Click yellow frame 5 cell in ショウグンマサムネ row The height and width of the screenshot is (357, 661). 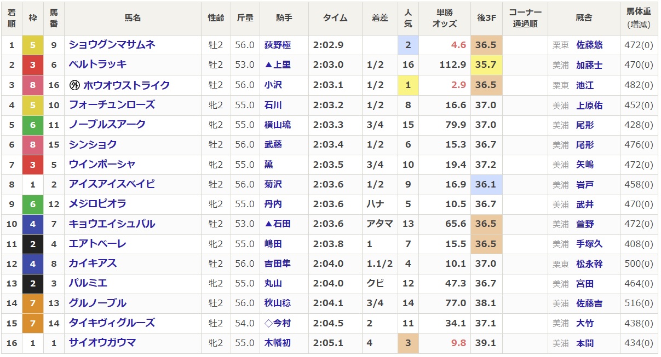[x=33, y=45]
